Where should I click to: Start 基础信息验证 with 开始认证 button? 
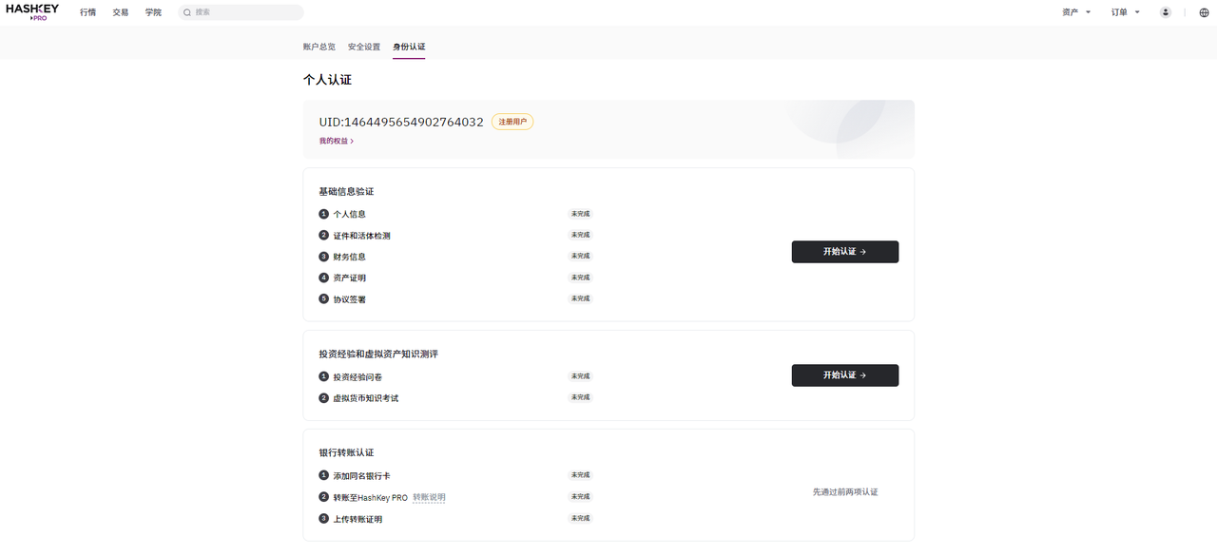845,252
